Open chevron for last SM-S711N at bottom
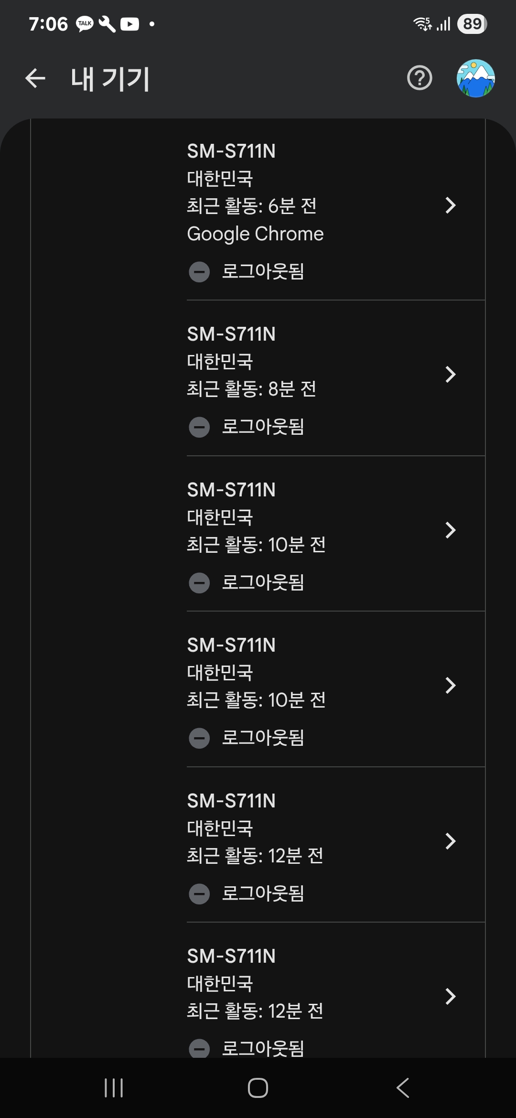Image resolution: width=516 pixels, height=1118 pixels. pos(450,997)
